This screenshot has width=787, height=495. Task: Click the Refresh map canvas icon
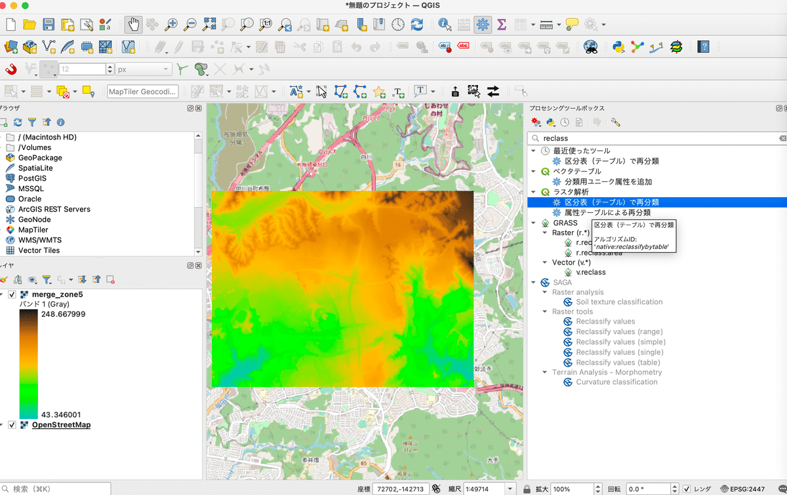(x=417, y=24)
